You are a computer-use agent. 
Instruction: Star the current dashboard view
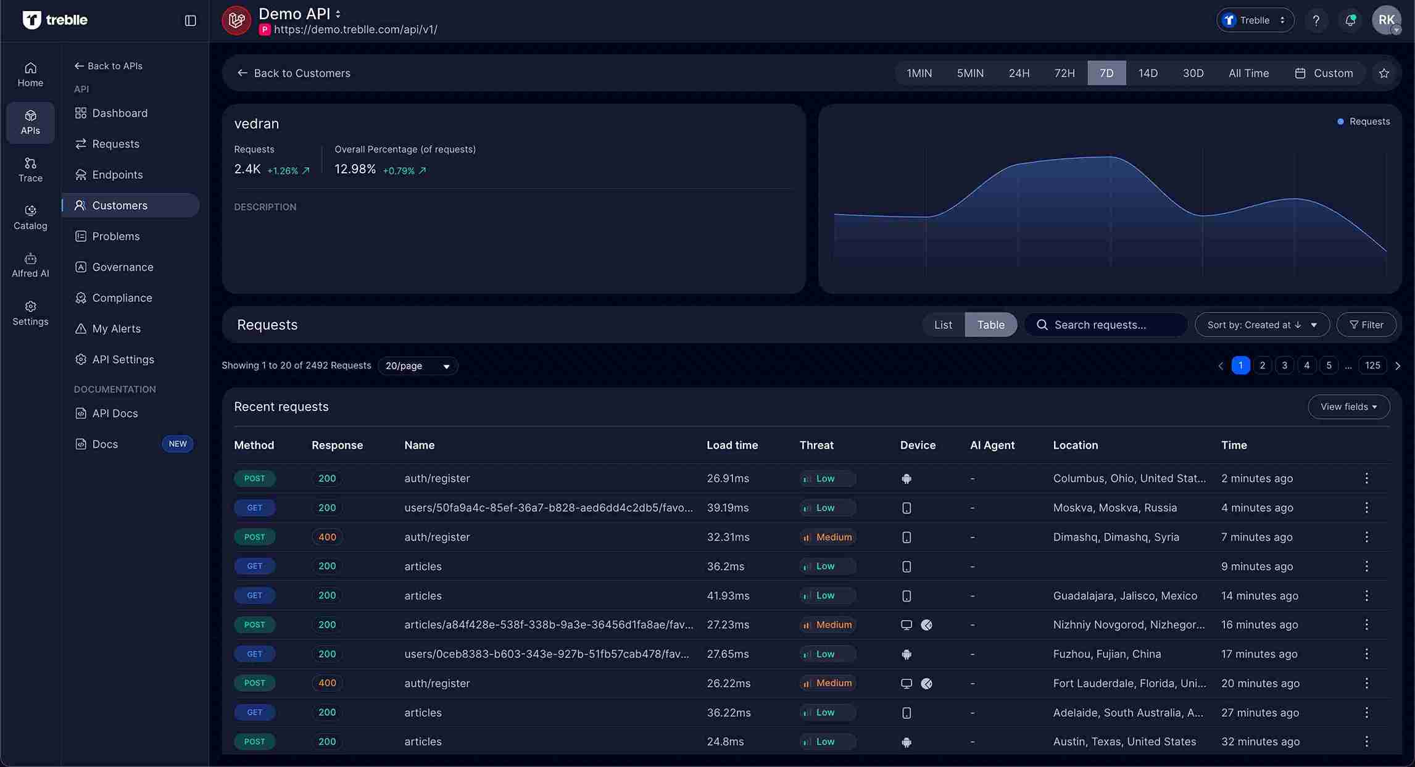(x=1384, y=73)
